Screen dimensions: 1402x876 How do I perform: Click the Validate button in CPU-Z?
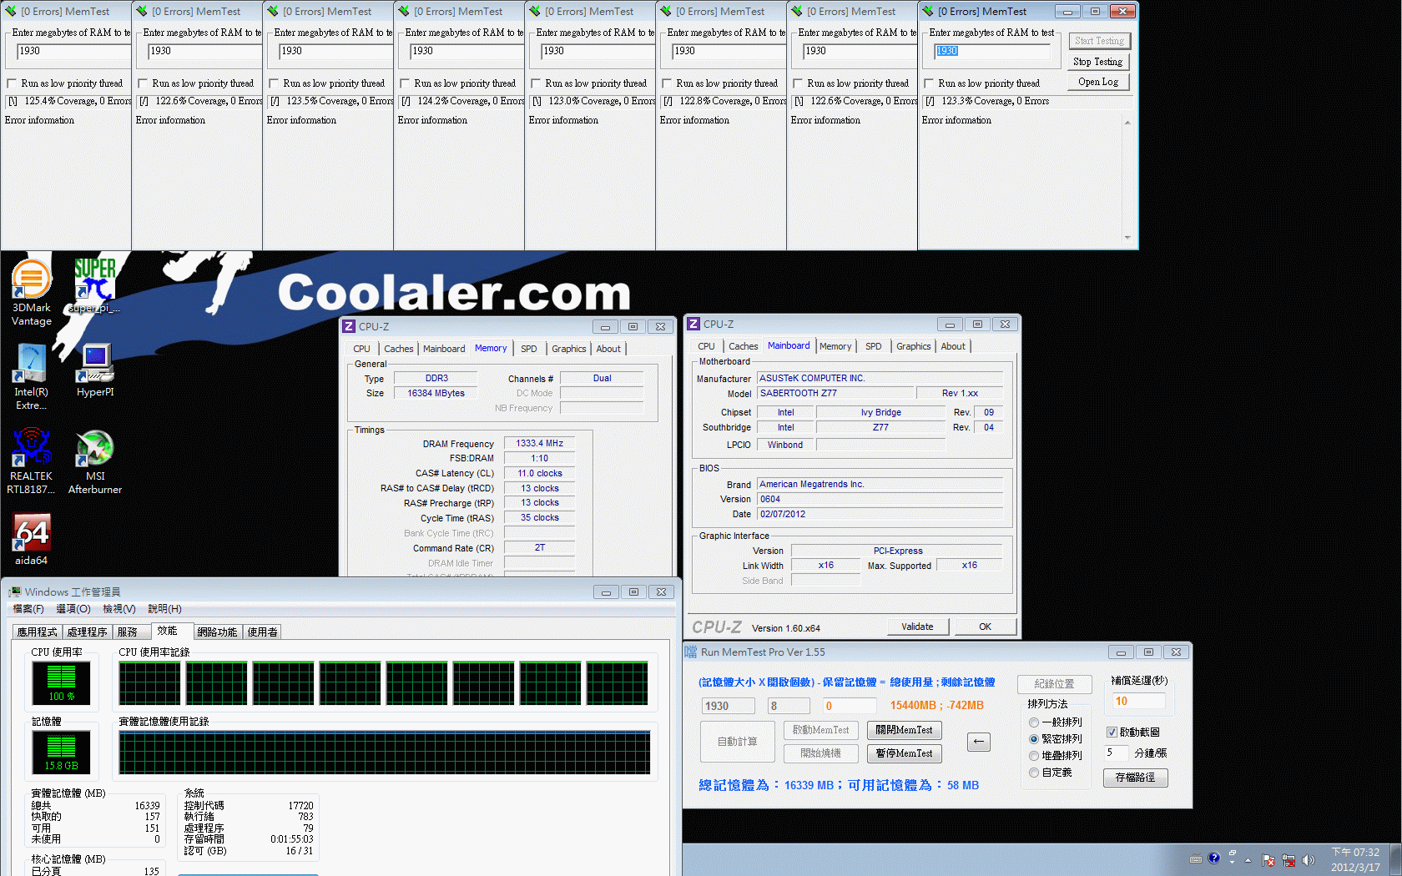(917, 627)
